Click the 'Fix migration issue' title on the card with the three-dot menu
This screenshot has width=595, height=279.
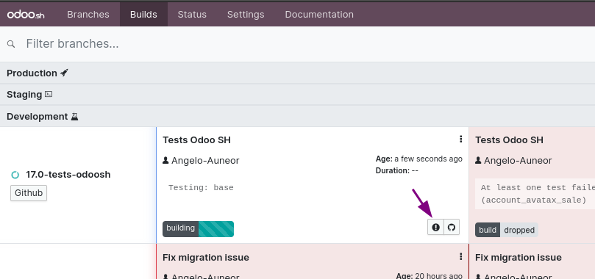(x=206, y=258)
